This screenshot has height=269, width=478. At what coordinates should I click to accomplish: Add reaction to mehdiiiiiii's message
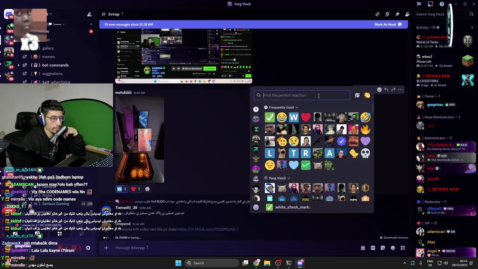pyautogui.click(x=147, y=189)
